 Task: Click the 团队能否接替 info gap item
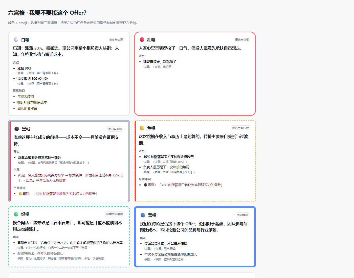[27, 108]
